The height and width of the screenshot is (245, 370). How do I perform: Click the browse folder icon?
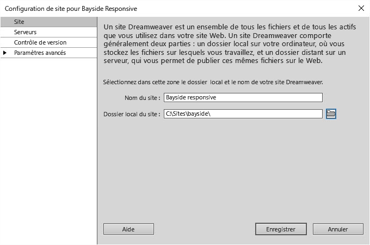coord(331,114)
